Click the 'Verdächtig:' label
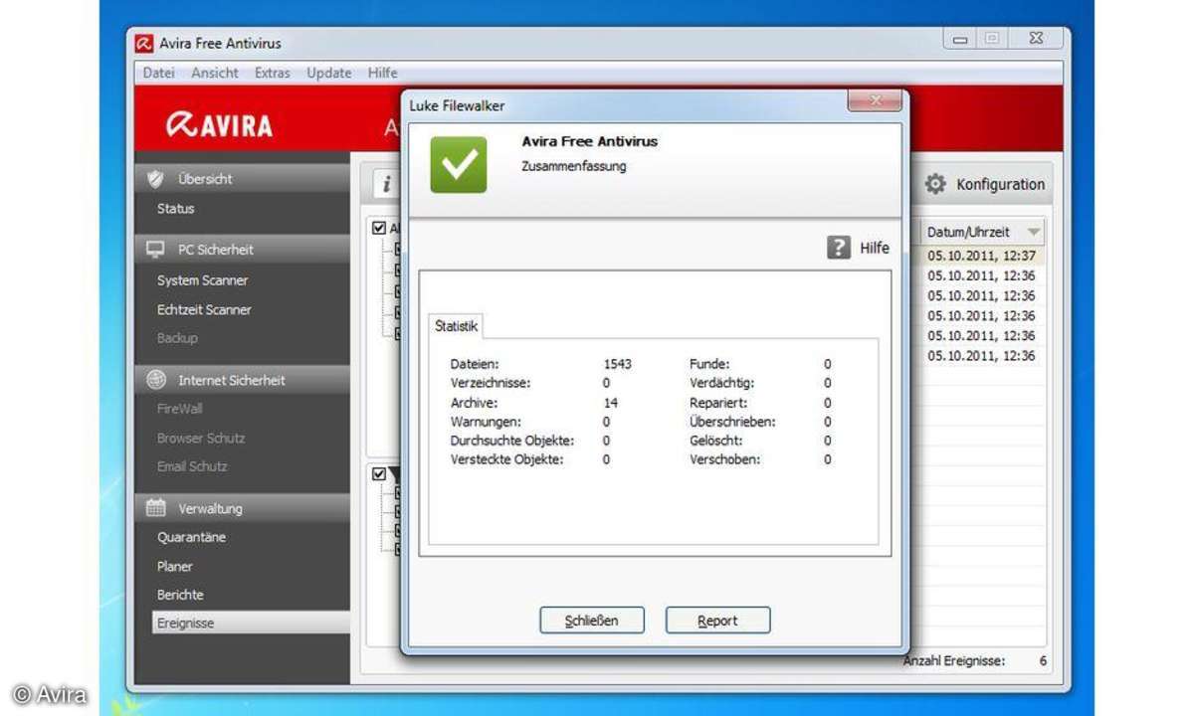 [x=722, y=383]
